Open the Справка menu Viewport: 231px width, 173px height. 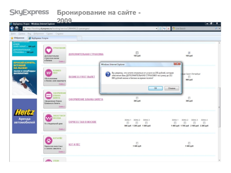pyautogui.click(x=59, y=34)
